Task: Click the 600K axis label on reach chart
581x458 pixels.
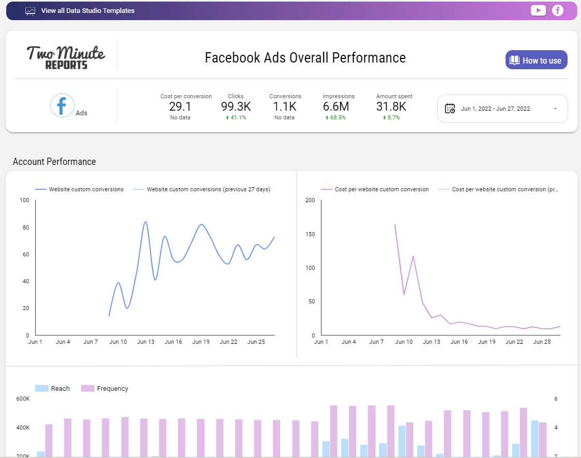Action: 23,399
